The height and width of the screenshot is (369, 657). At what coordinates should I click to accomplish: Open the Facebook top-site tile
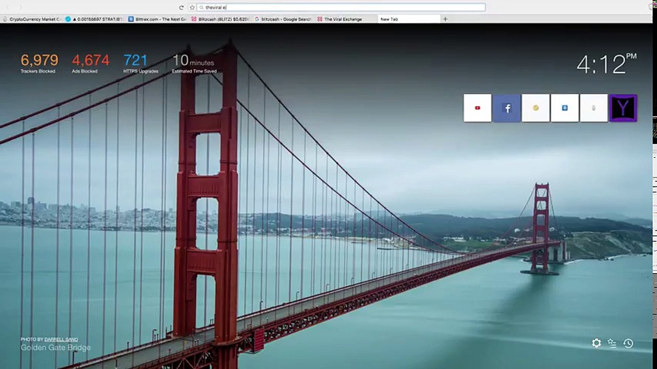tap(507, 108)
